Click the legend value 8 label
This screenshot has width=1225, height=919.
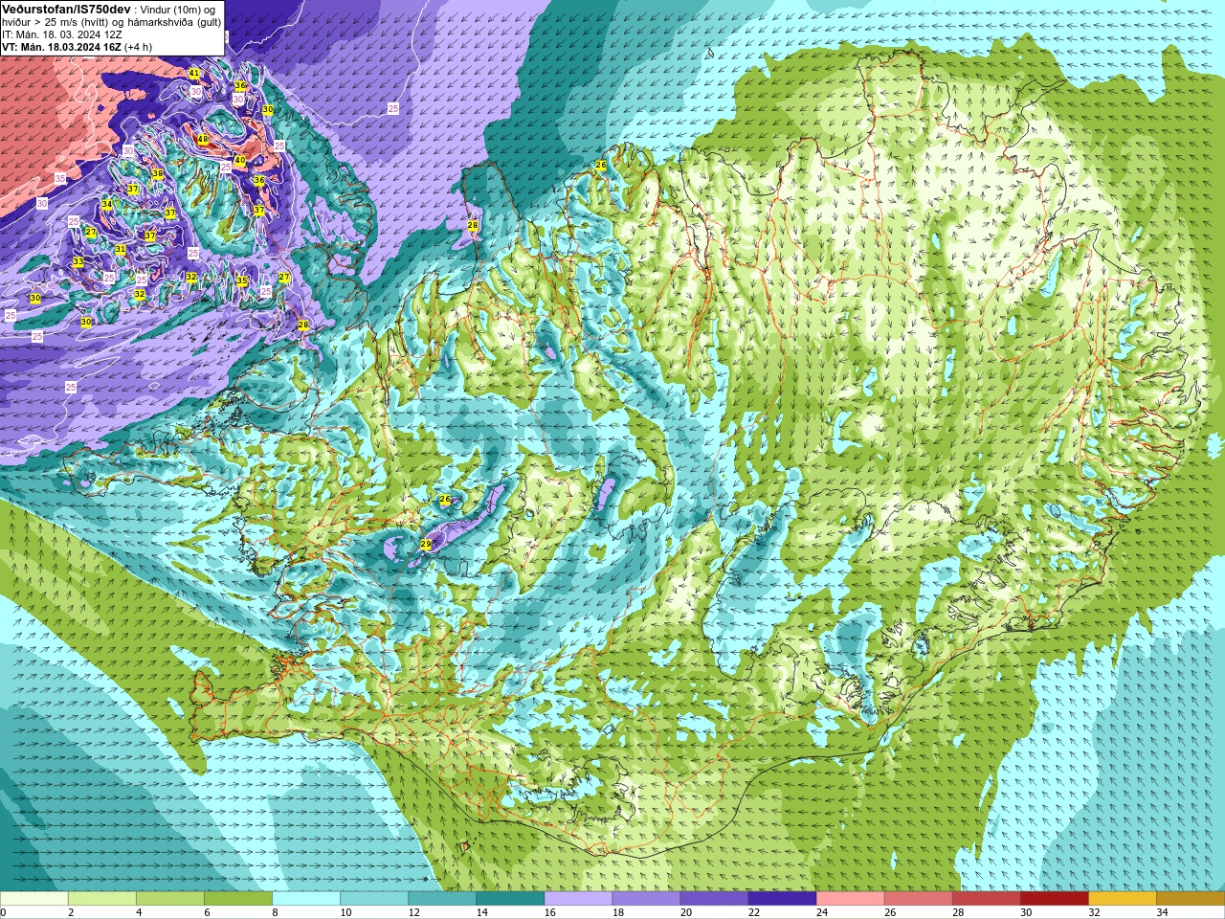pos(275,912)
